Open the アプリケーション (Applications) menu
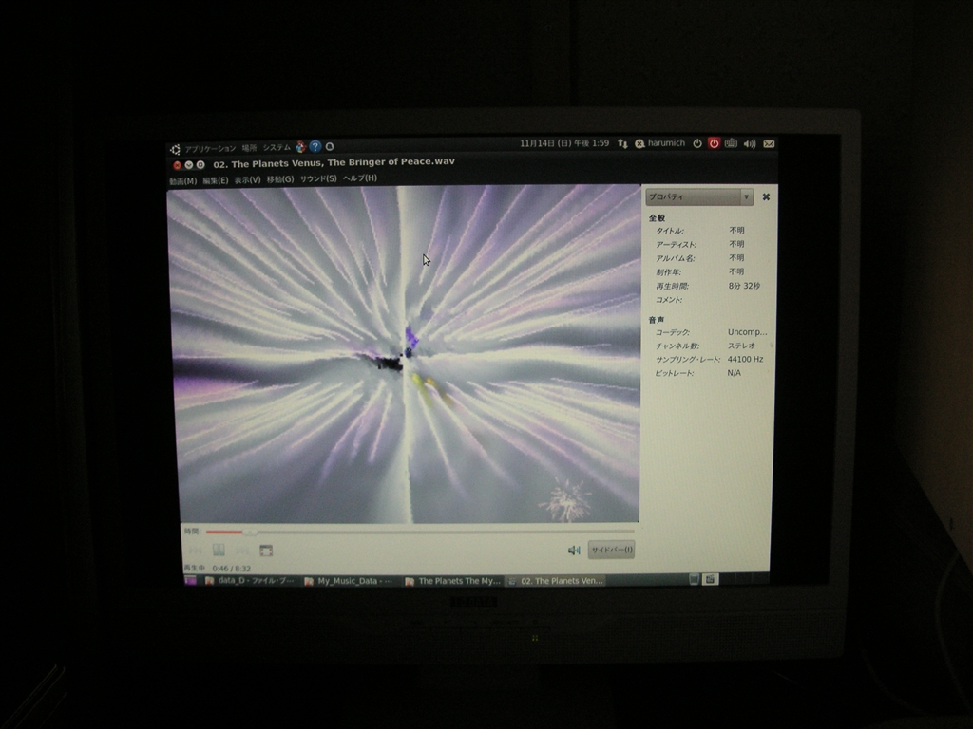Image resolution: width=973 pixels, height=729 pixels. tap(210, 149)
